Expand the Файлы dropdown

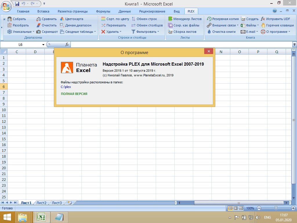tap(258, 25)
